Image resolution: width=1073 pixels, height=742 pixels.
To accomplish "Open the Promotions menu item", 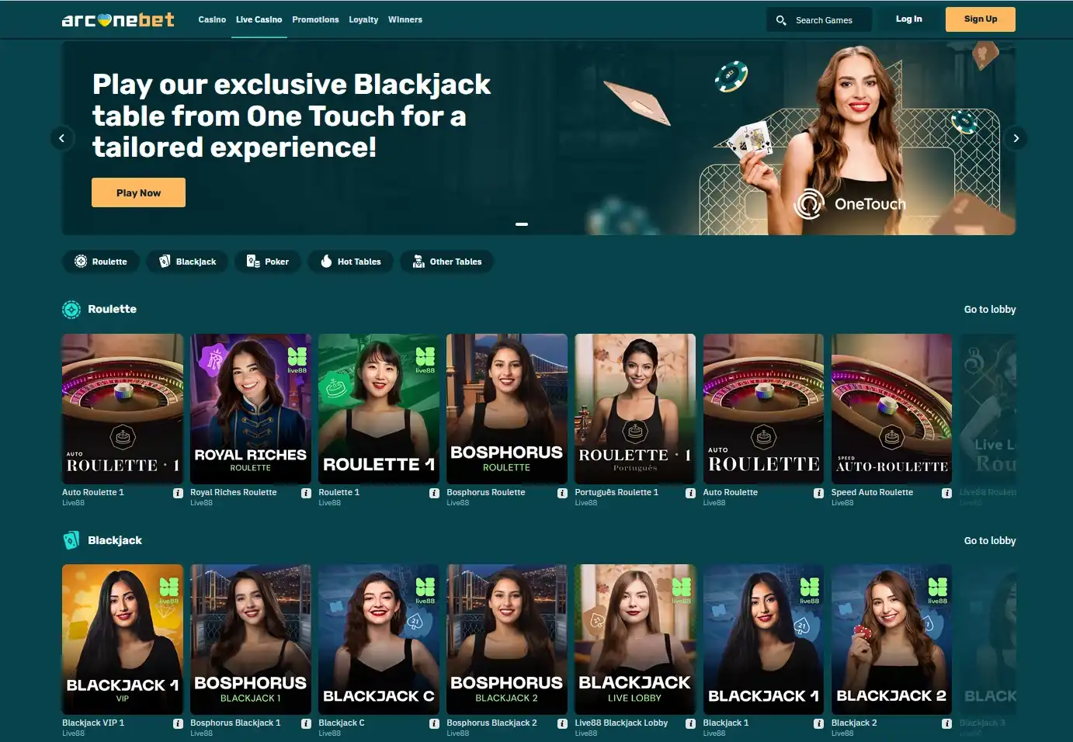I will pos(315,19).
